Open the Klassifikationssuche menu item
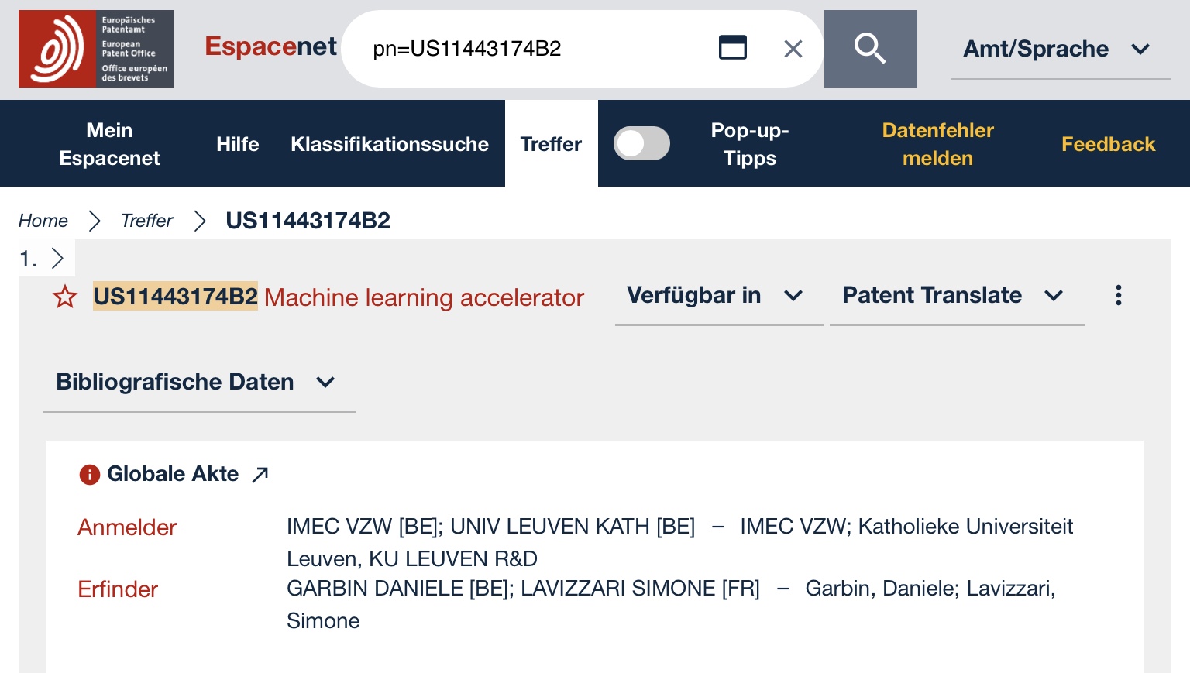 click(x=390, y=144)
